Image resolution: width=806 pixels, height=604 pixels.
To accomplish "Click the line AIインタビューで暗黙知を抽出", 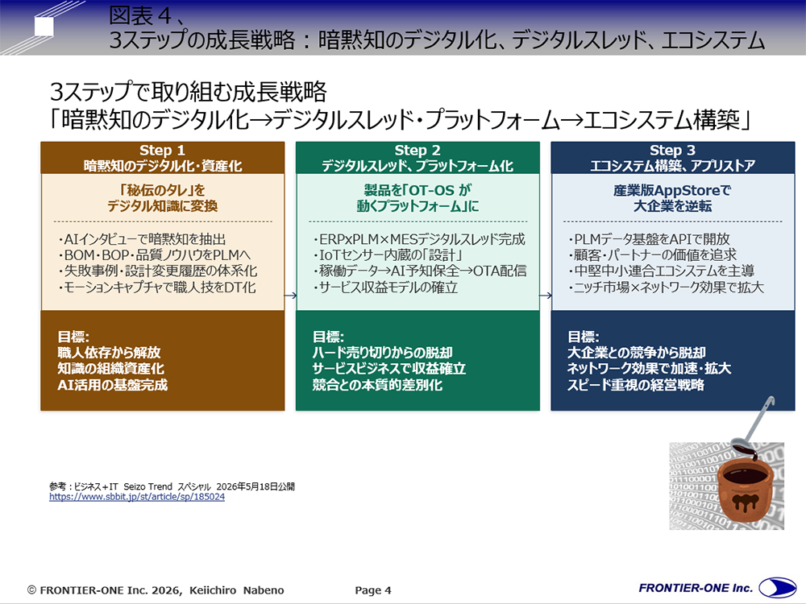I will tap(142, 239).
